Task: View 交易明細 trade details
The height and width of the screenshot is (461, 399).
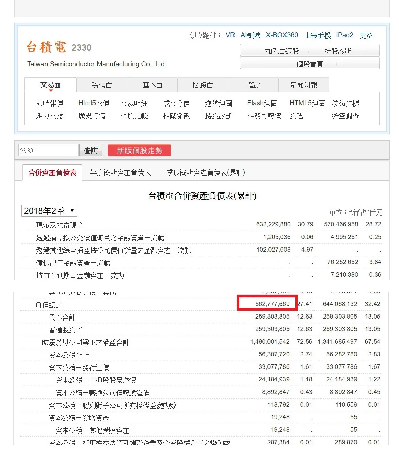Action: tap(134, 103)
